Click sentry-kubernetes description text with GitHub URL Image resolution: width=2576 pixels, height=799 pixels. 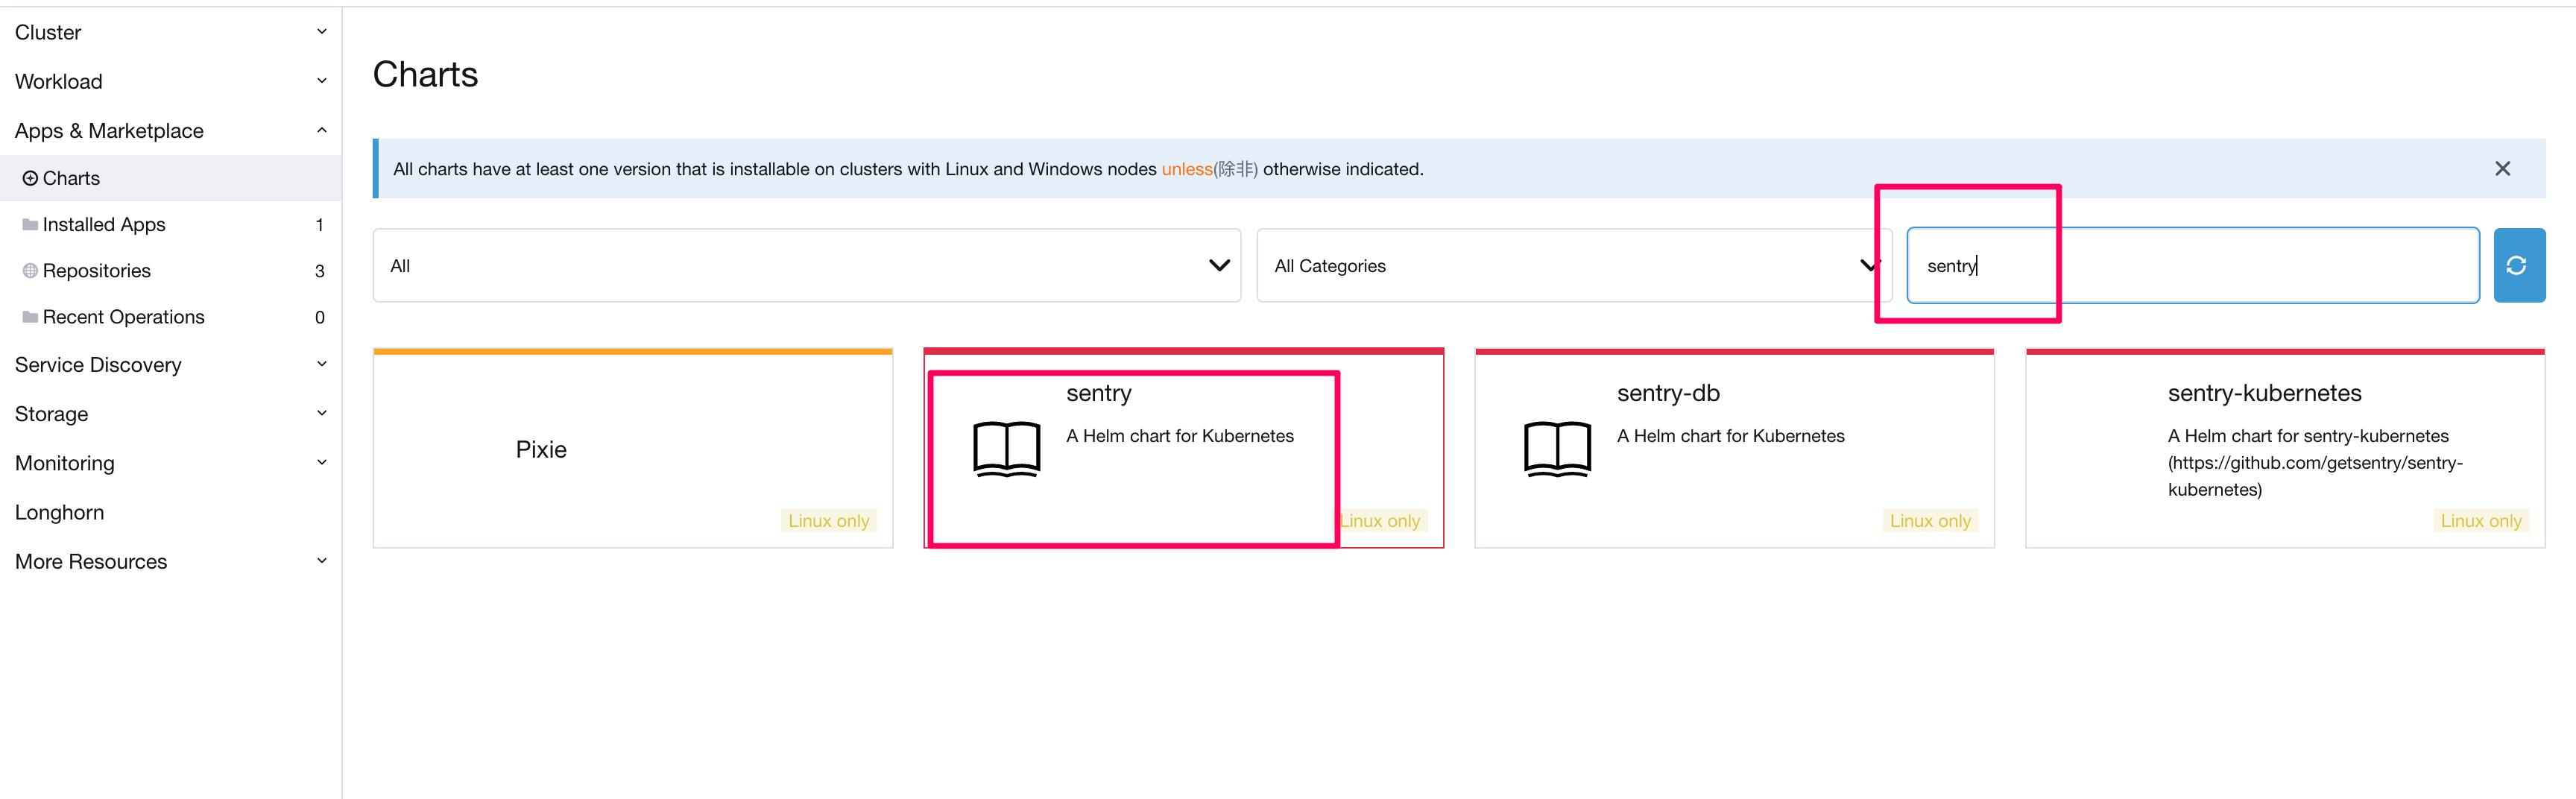tap(2315, 462)
